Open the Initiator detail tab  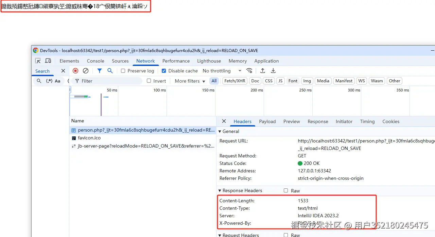[x=344, y=121]
